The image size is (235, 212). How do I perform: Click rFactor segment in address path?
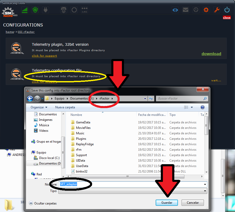104,98
